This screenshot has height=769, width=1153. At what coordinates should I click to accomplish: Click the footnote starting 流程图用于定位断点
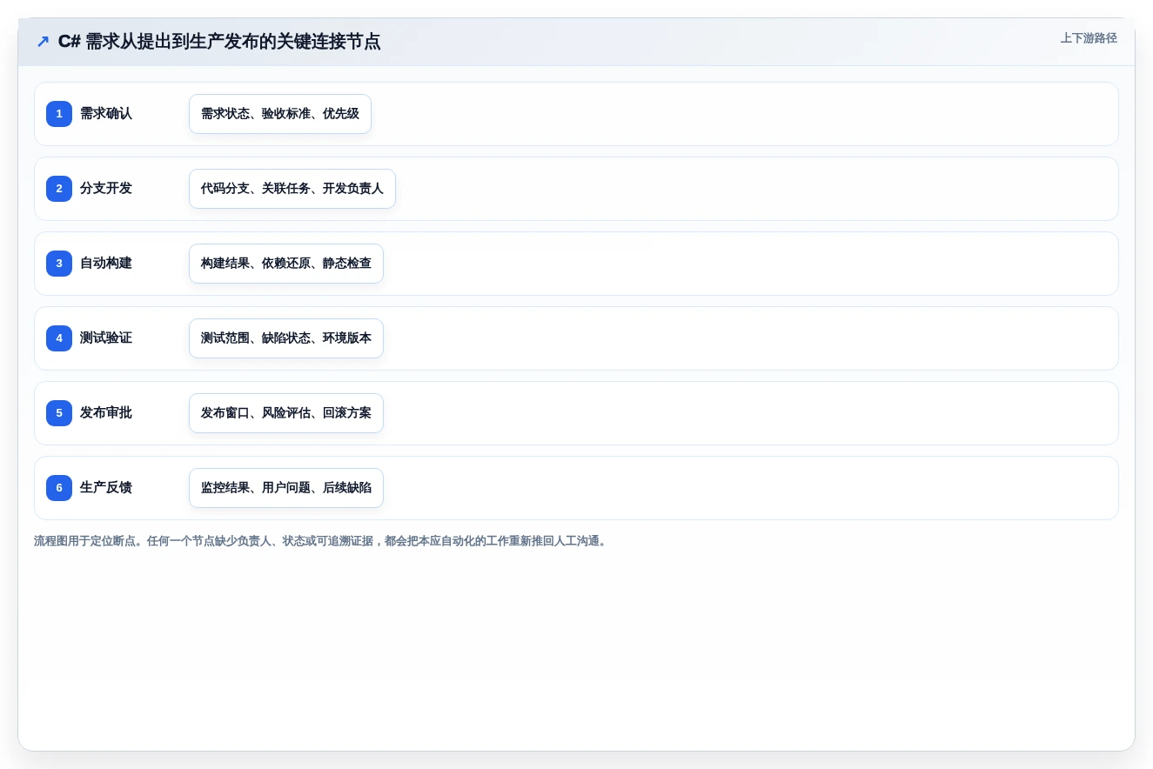click(320, 541)
